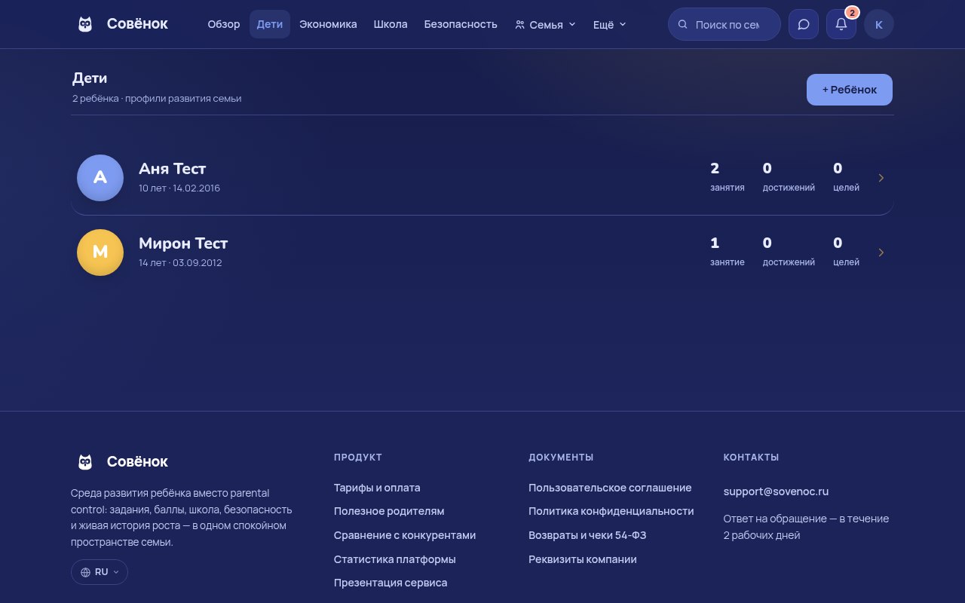This screenshot has width=965, height=603.
Task: Expand the Семья dropdown menu
Action: click(545, 24)
